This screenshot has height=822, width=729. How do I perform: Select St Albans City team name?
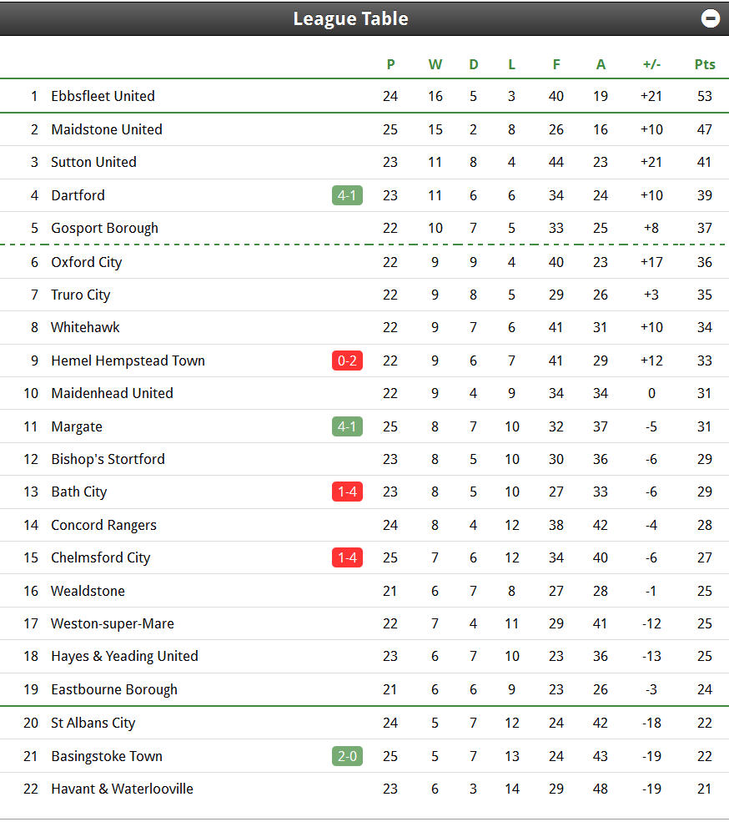coord(93,723)
